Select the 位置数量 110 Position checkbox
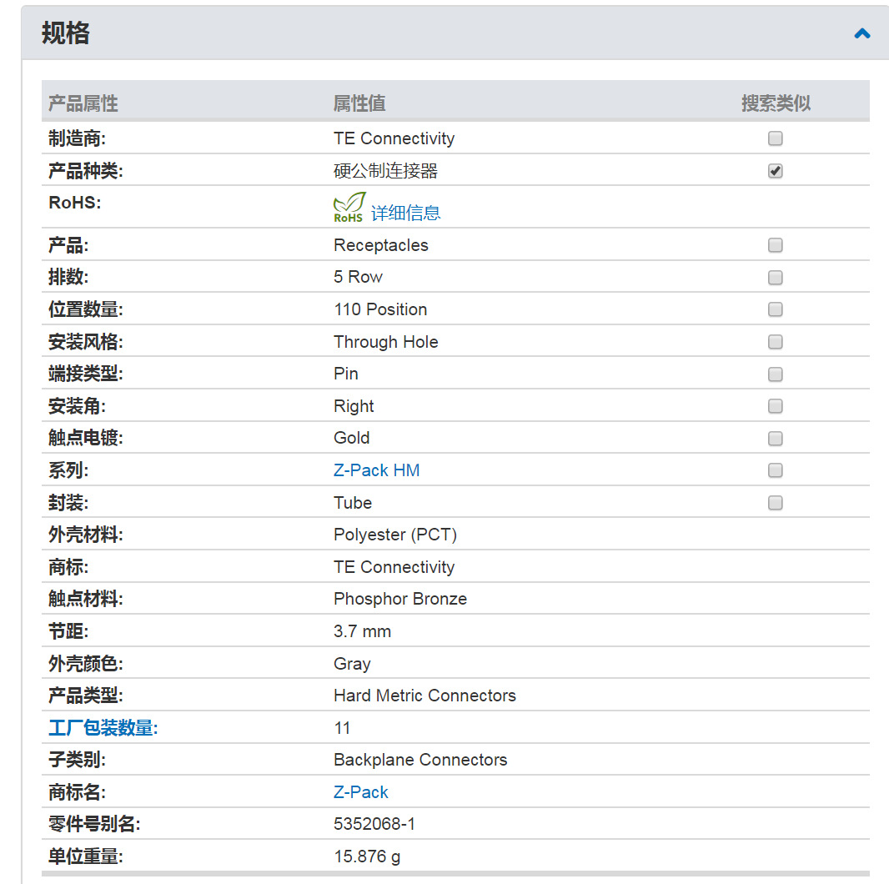889x884 pixels. (x=775, y=309)
